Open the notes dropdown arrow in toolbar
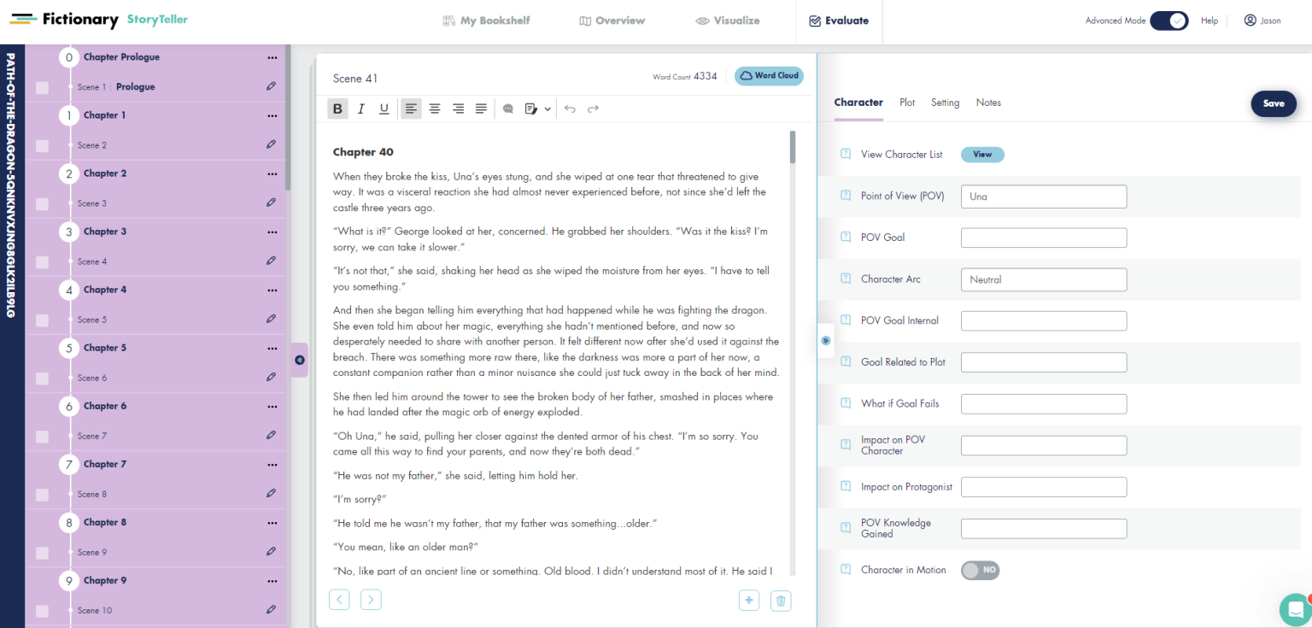The height and width of the screenshot is (628, 1312). (x=548, y=109)
